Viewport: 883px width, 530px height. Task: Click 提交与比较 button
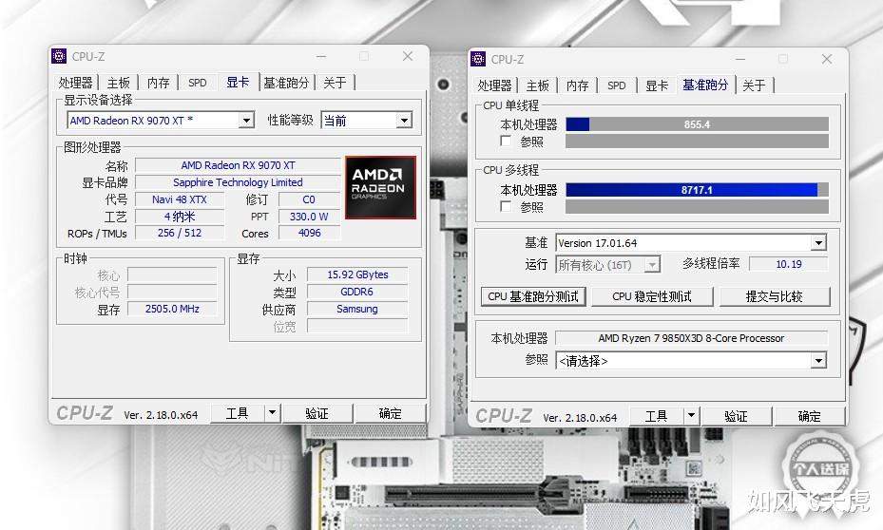775,296
